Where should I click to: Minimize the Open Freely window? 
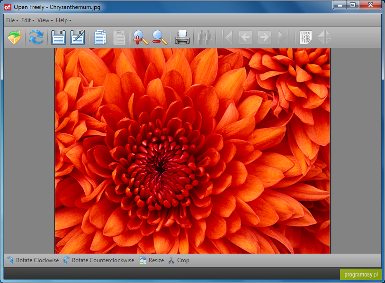pyautogui.click(x=340, y=5)
